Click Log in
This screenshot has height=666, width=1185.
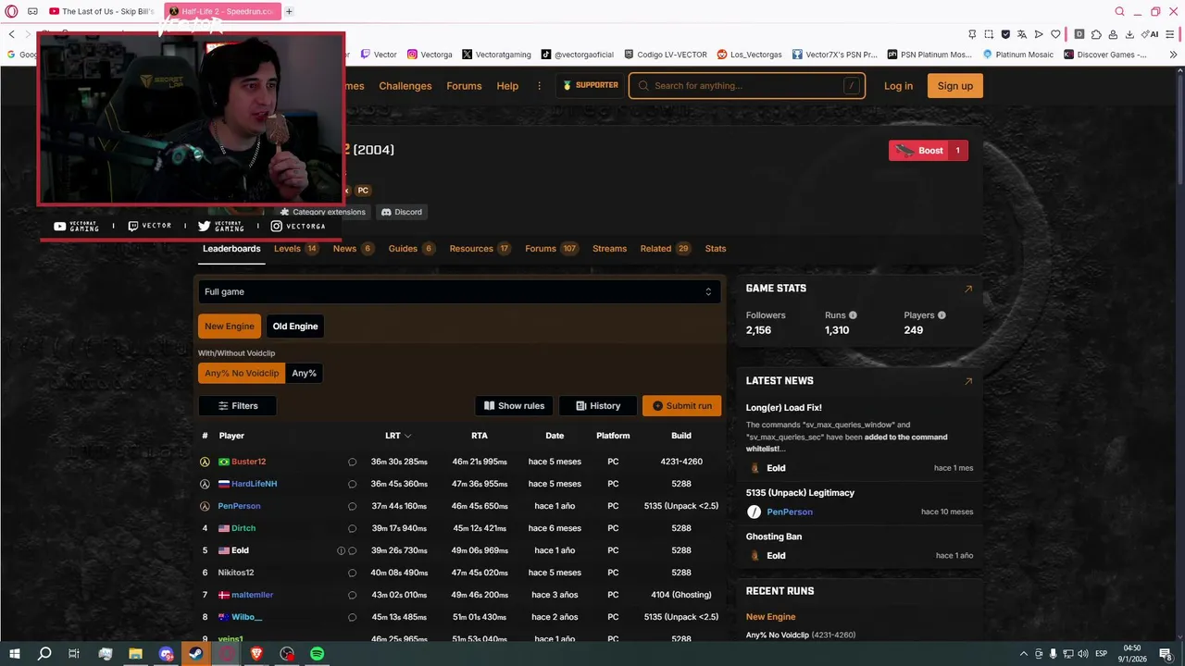pyautogui.click(x=898, y=86)
